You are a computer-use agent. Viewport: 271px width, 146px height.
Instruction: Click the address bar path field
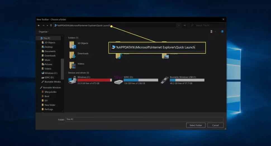(115, 25)
